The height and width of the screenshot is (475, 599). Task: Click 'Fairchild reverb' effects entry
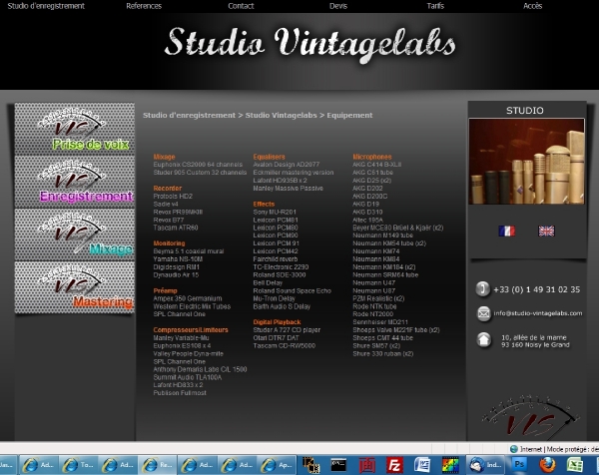tap(276, 258)
